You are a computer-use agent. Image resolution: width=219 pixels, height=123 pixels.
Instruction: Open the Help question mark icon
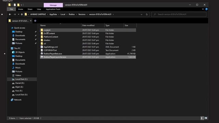coord(206,9)
